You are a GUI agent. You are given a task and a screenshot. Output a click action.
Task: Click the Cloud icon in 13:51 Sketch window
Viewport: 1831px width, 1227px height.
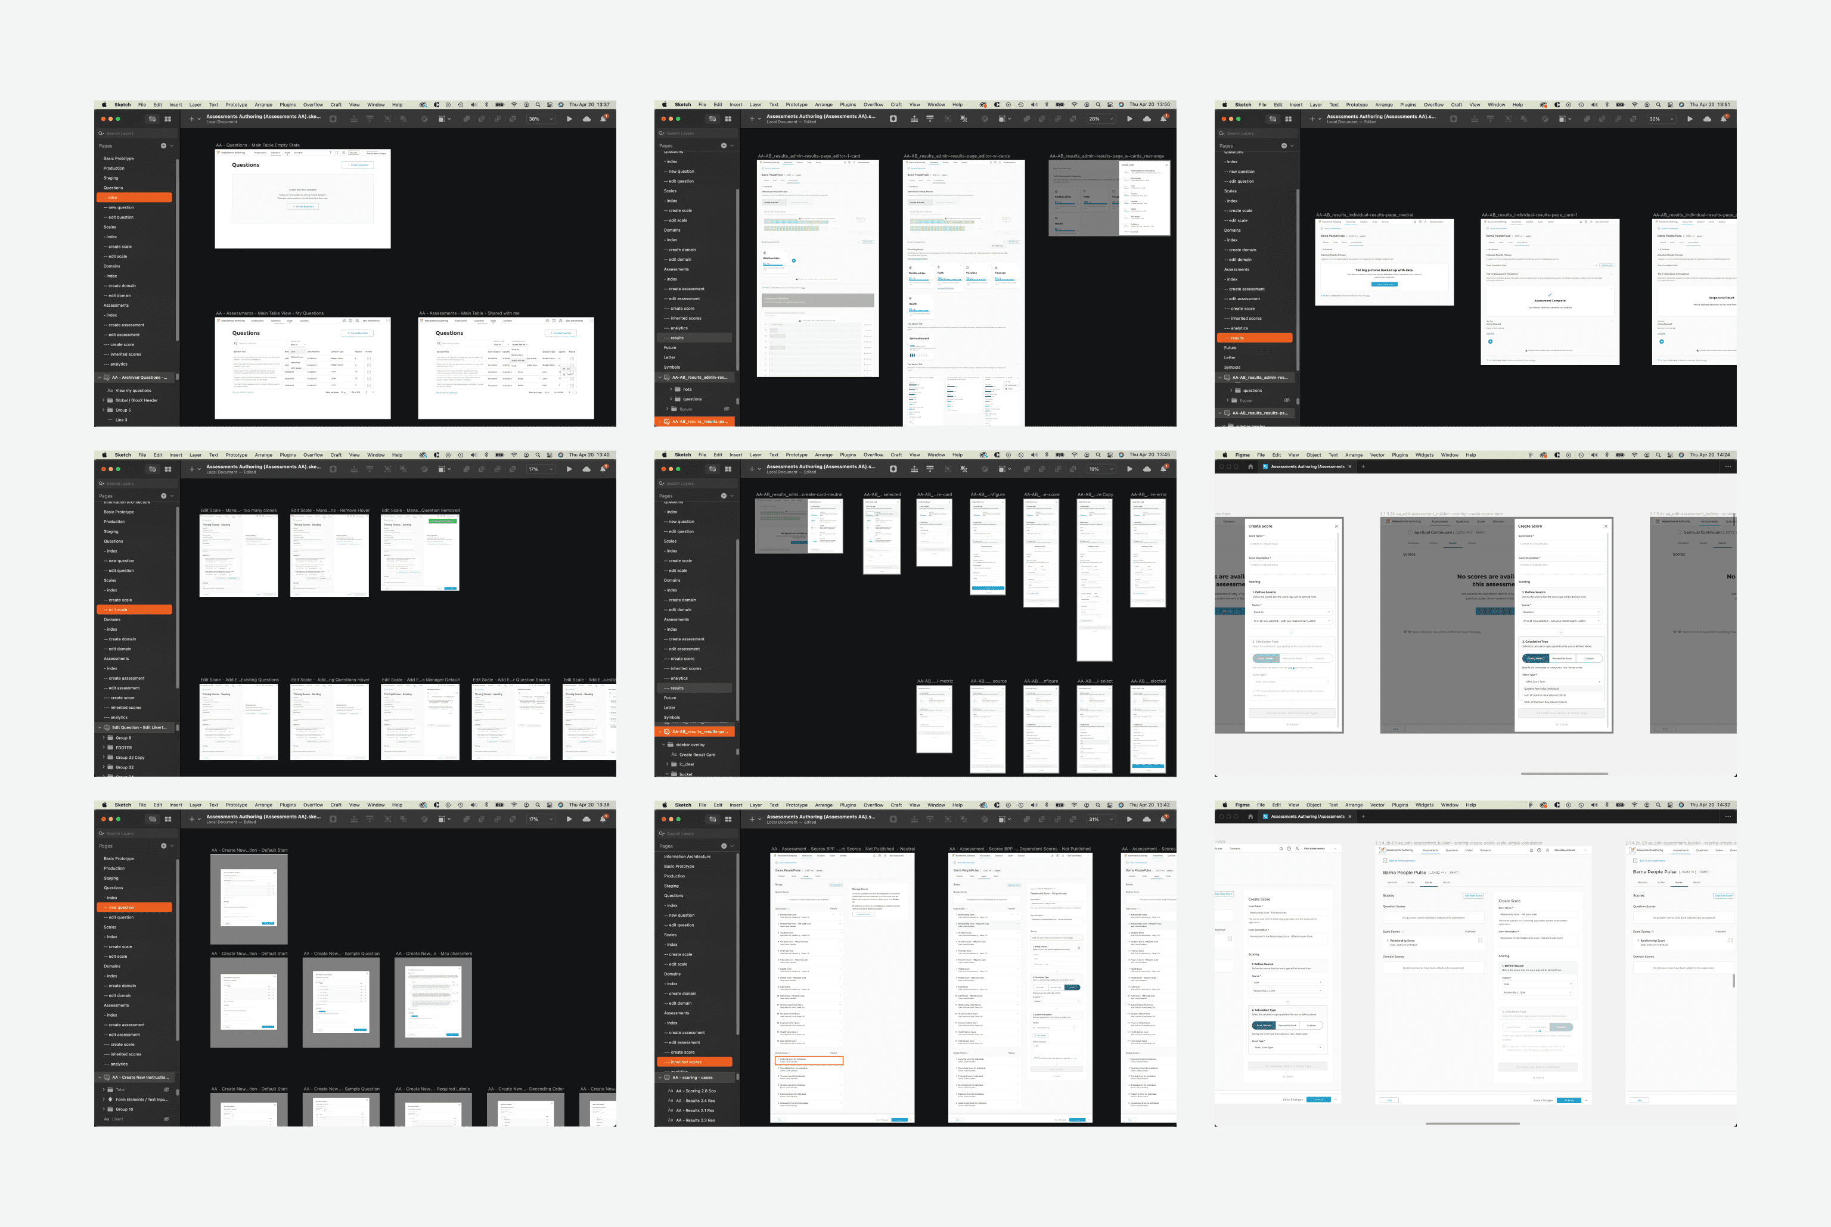[x=1708, y=119]
